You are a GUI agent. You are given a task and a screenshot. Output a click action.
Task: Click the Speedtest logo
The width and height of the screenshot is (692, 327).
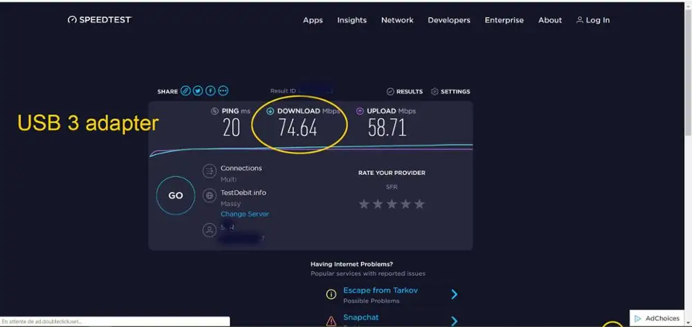click(x=100, y=20)
